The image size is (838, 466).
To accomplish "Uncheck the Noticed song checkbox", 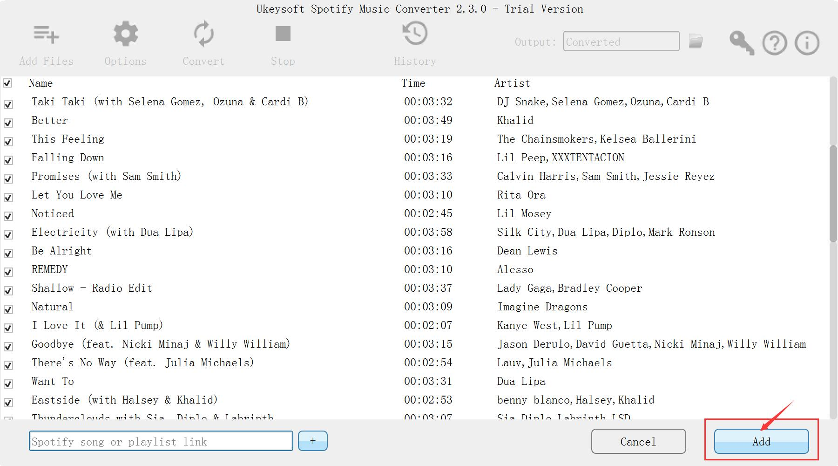I will (x=8, y=216).
